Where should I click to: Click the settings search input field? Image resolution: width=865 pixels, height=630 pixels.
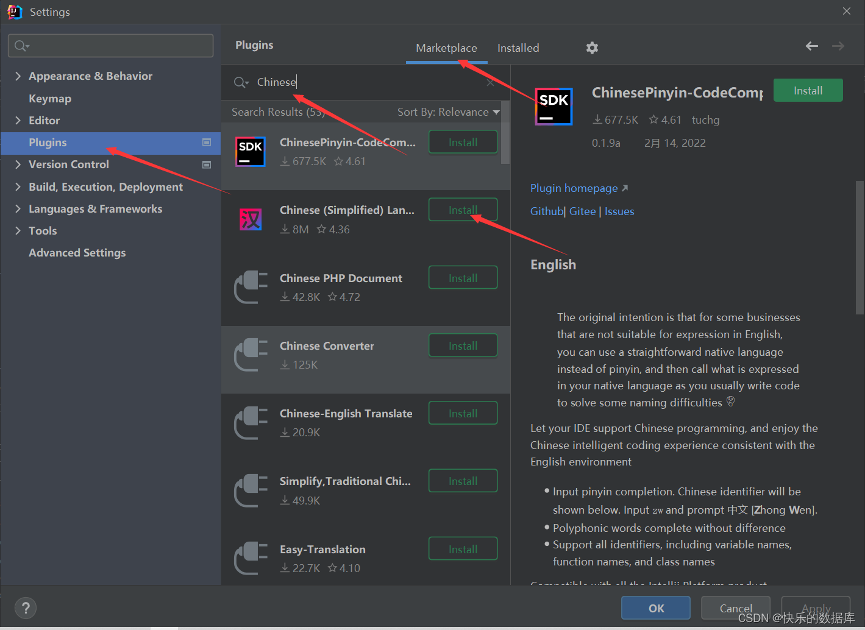pos(110,46)
